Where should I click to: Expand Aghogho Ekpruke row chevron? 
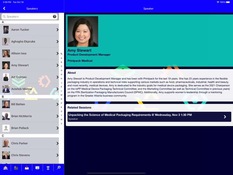(x=57, y=42)
